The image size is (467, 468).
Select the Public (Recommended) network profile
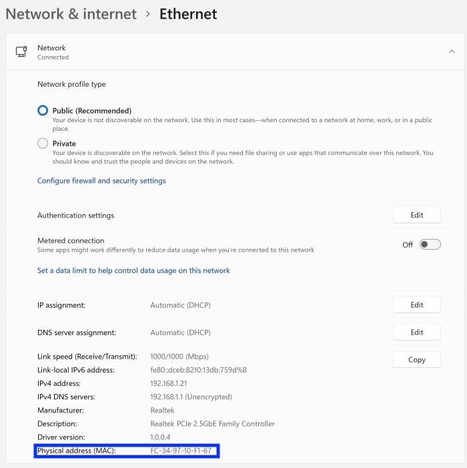click(x=43, y=111)
